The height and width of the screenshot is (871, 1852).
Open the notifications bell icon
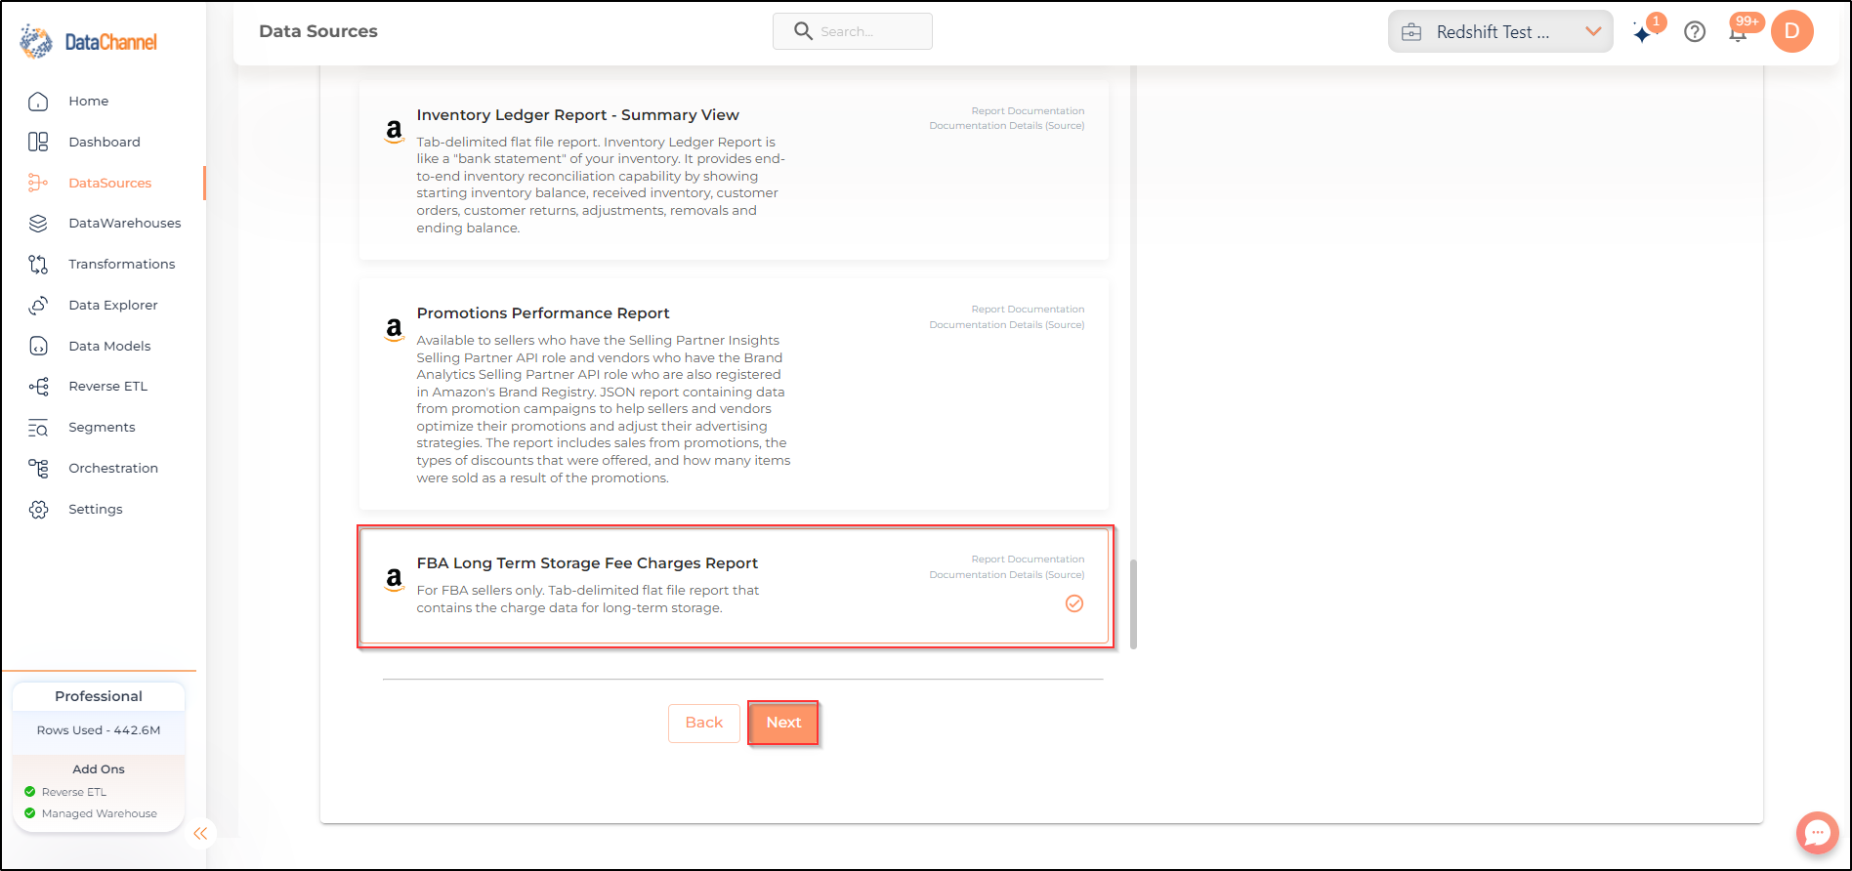tap(1738, 33)
